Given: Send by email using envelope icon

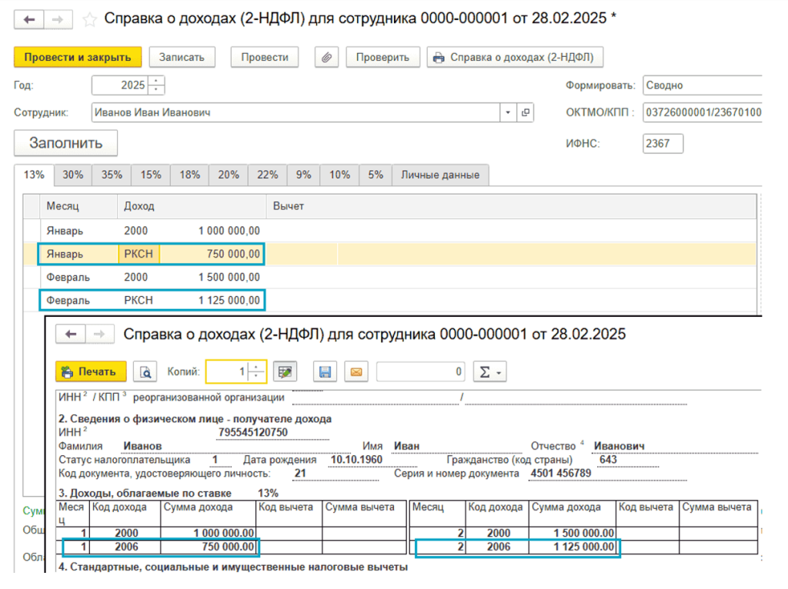Looking at the screenshot, I should pyautogui.click(x=356, y=372).
